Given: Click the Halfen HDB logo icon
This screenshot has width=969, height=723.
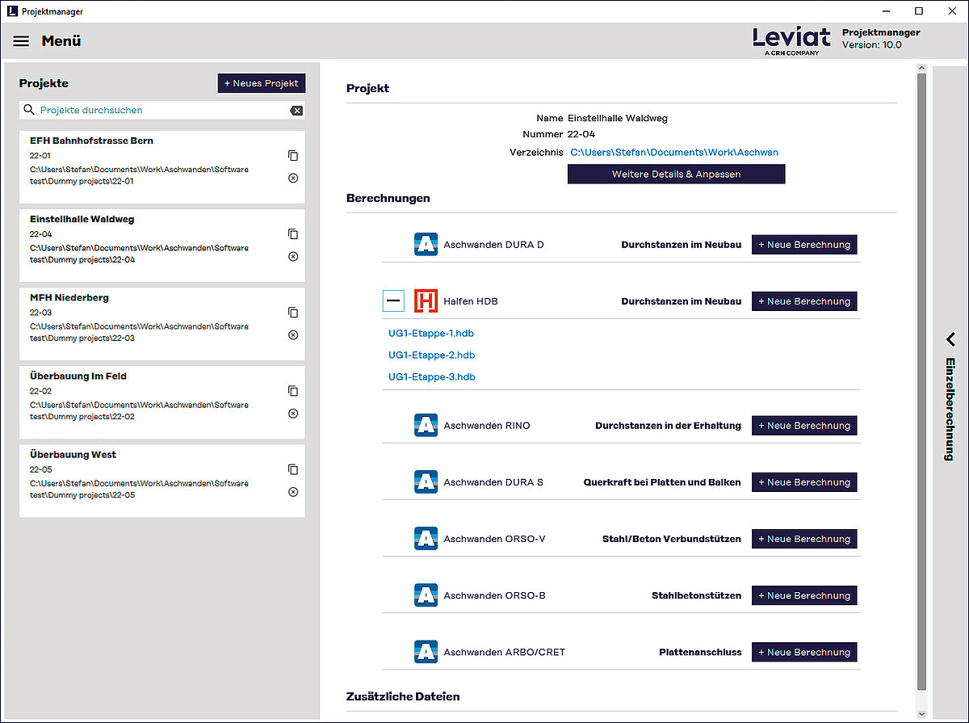Looking at the screenshot, I should [x=426, y=301].
